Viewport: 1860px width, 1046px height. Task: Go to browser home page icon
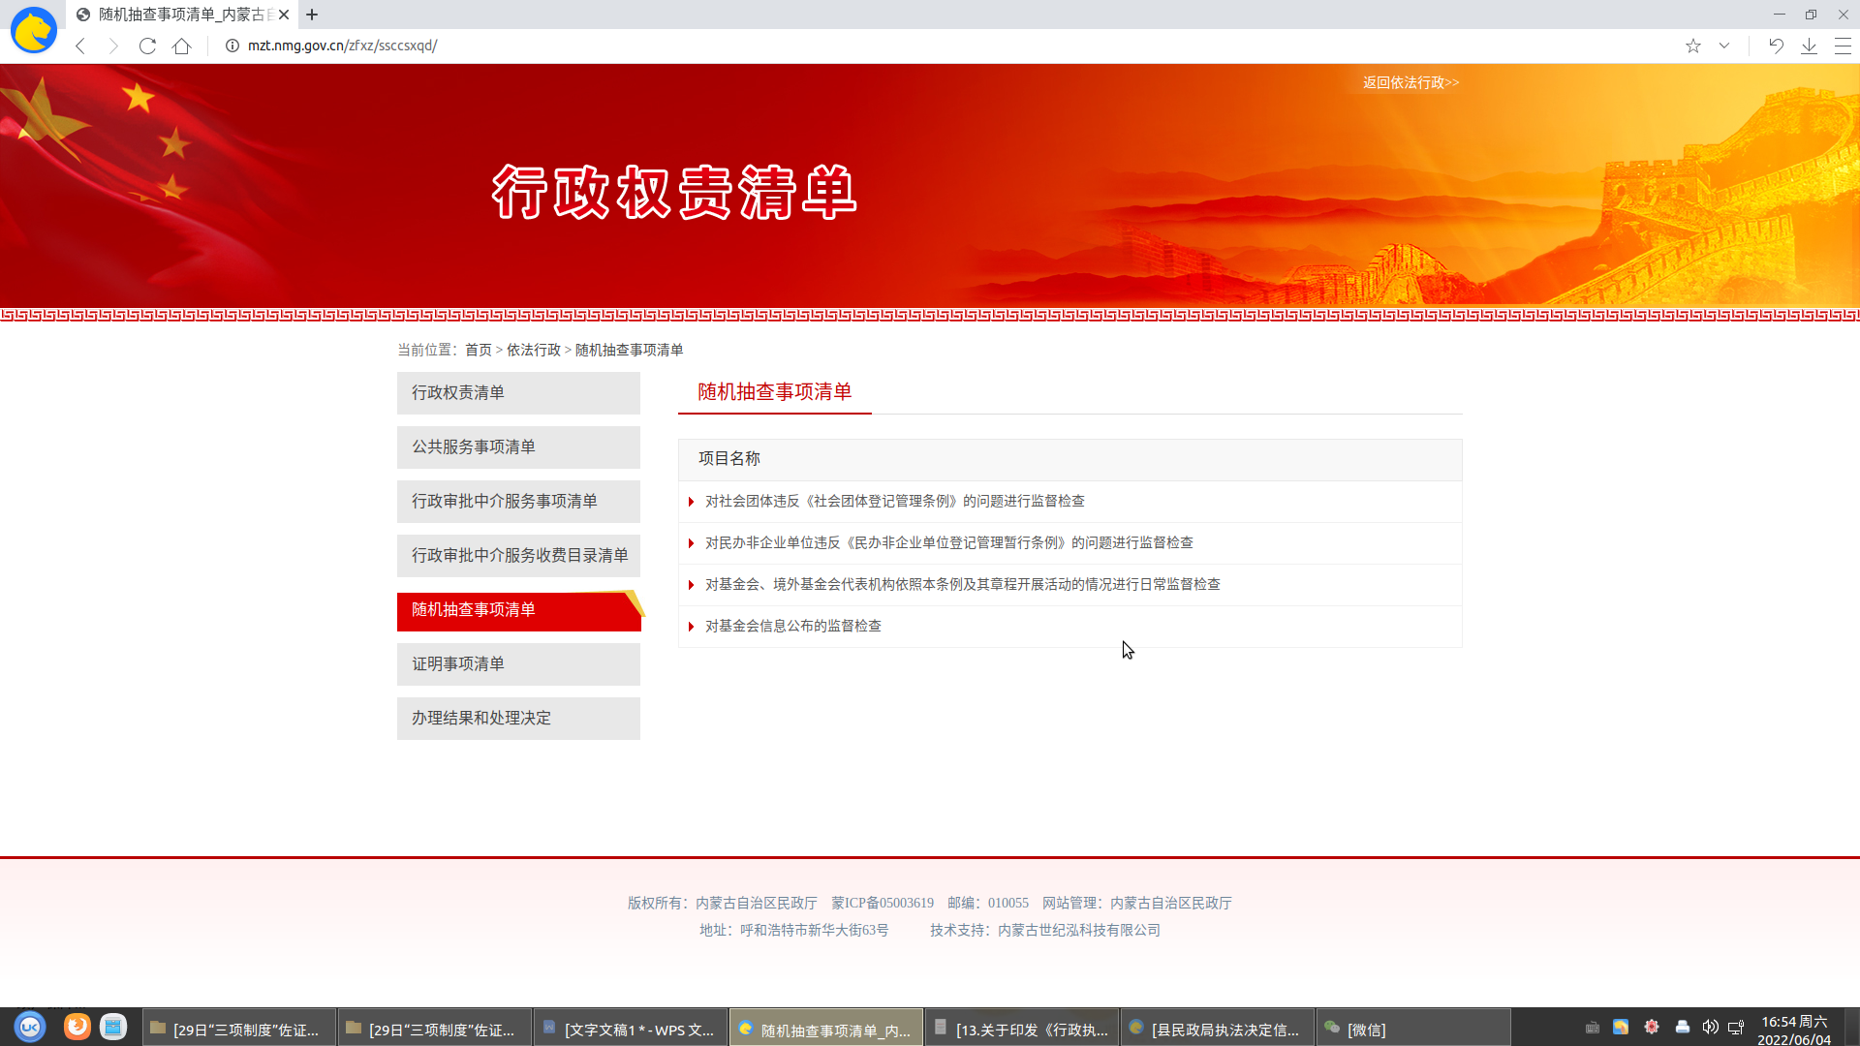[x=181, y=46]
